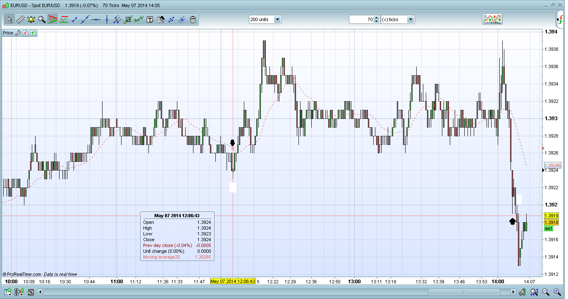568x299 pixels.
Task: Open the indicators chart icon in top bar
Action: click(x=492, y=19)
